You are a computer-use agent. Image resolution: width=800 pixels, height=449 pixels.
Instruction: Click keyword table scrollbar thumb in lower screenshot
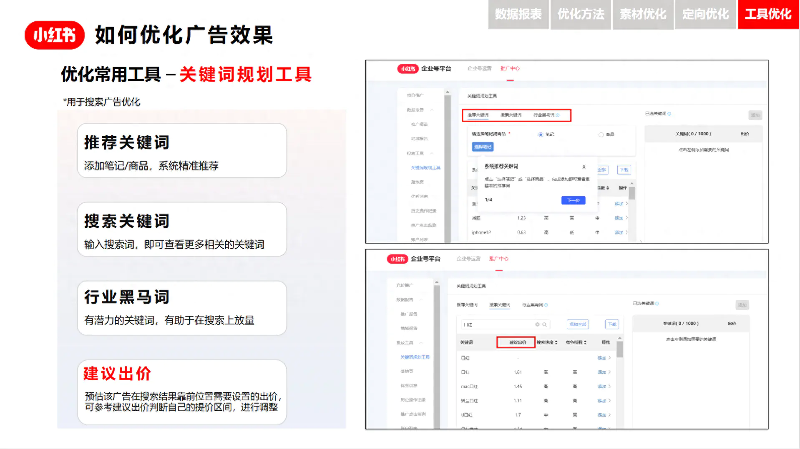[x=620, y=349]
